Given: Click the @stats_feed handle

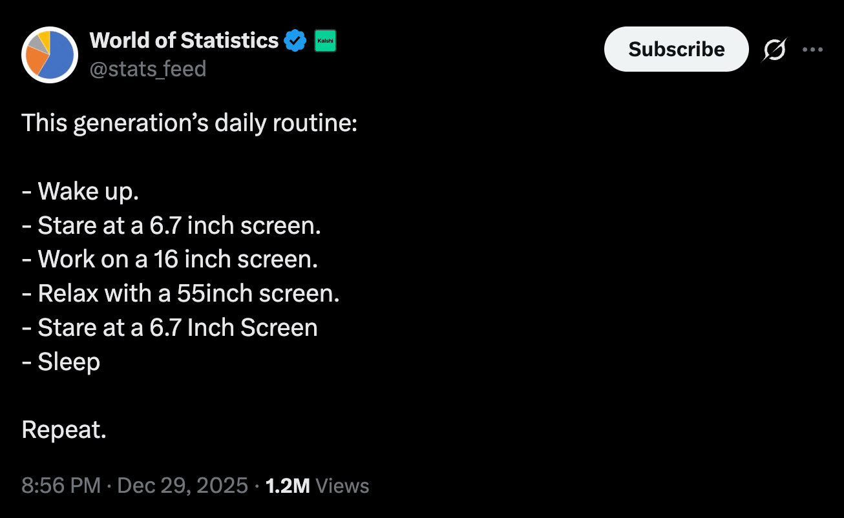Looking at the screenshot, I should [x=147, y=68].
